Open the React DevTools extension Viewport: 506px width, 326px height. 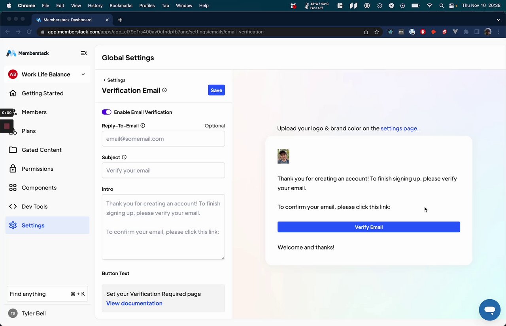click(x=391, y=32)
